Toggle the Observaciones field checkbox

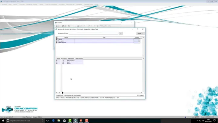[x=57, y=43]
